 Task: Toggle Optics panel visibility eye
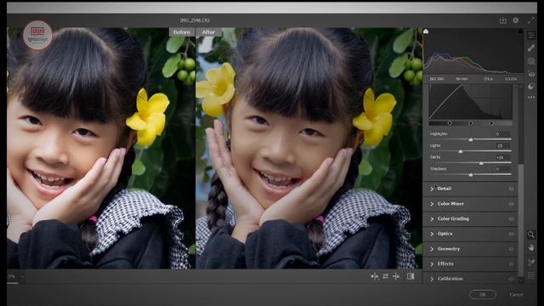pos(511,234)
